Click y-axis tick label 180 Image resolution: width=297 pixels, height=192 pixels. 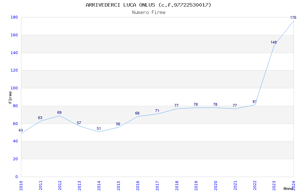point(14,17)
